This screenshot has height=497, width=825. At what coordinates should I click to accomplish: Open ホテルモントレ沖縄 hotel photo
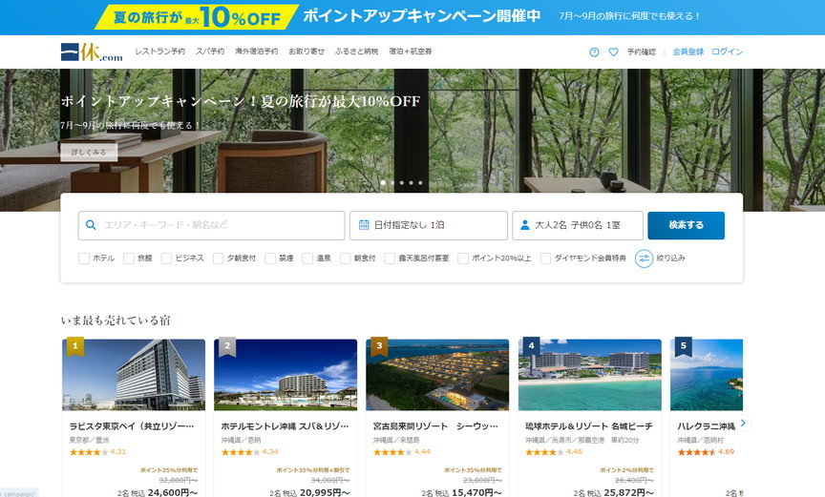[286, 375]
